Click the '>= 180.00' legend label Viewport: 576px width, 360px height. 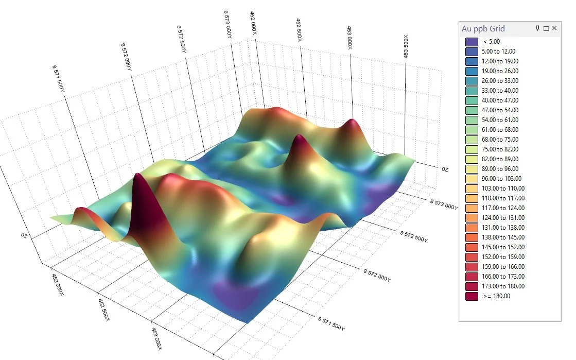[x=497, y=296]
